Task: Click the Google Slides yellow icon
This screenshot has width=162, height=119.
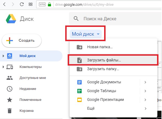Action: pyautogui.click(x=79, y=100)
